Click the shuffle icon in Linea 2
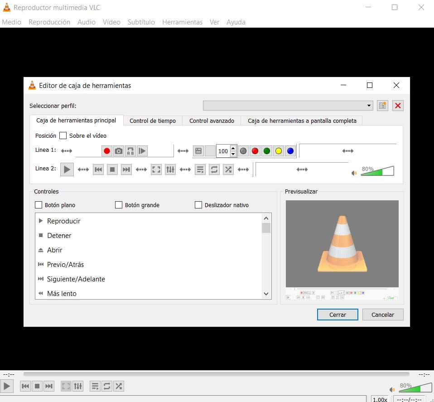 [x=228, y=170]
